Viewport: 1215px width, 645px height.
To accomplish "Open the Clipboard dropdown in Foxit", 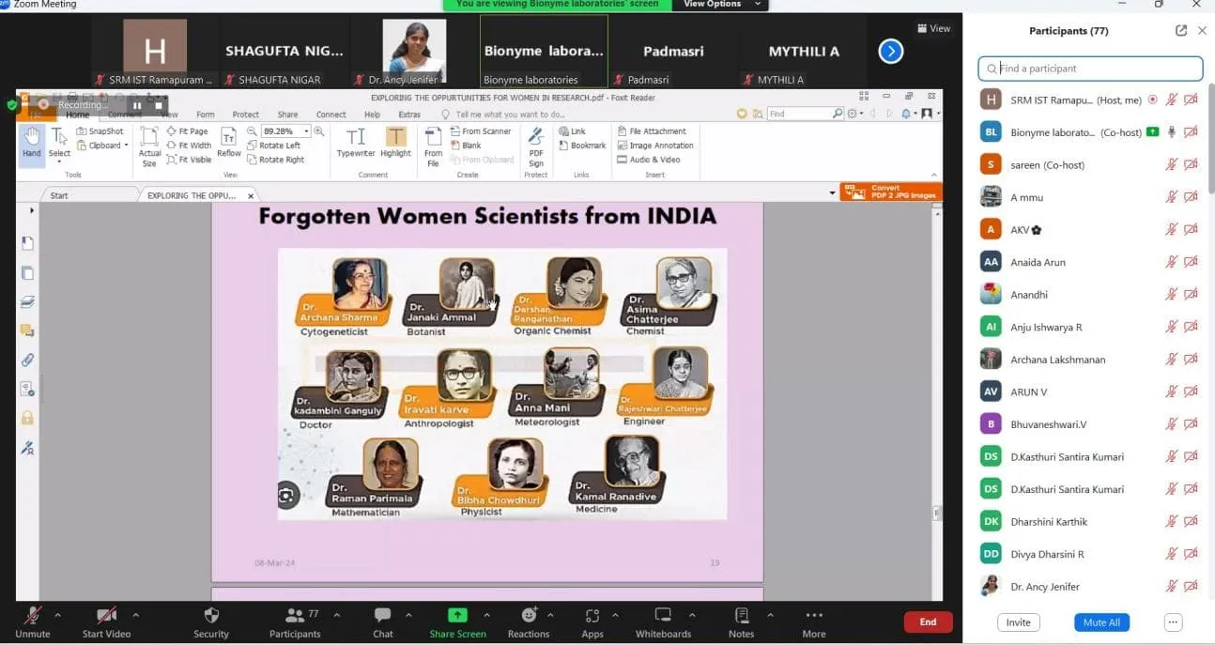I will click(102, 146).
